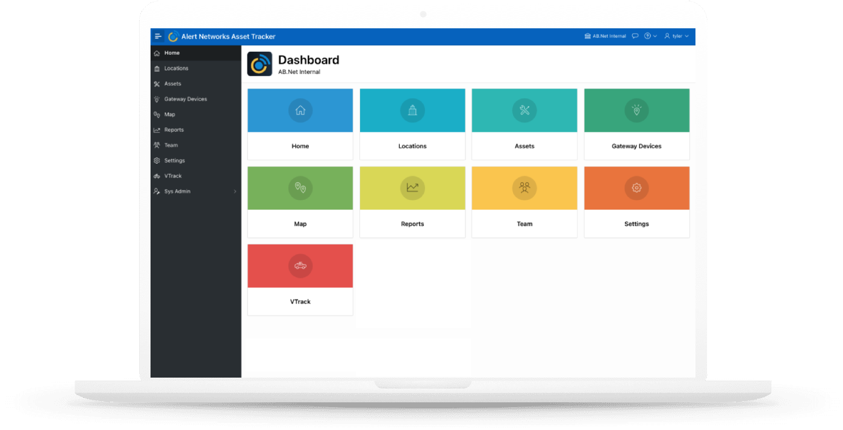The width and height of the screenshot is (843, 430).
Task: Open the tyler user dropdown
Action: point(676,36)
